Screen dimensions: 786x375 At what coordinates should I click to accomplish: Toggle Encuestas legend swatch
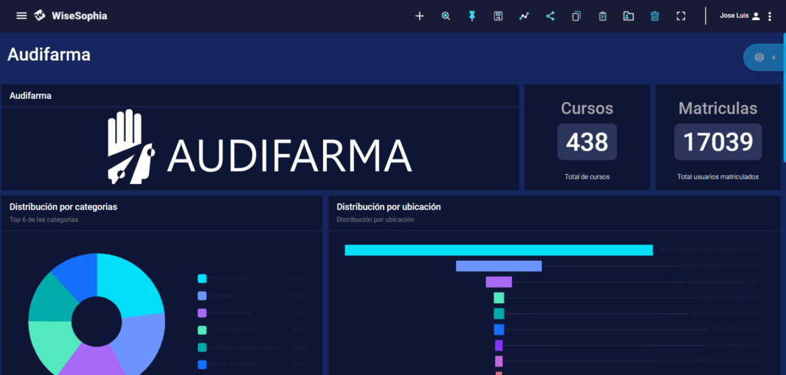click(x=202, y=296)
